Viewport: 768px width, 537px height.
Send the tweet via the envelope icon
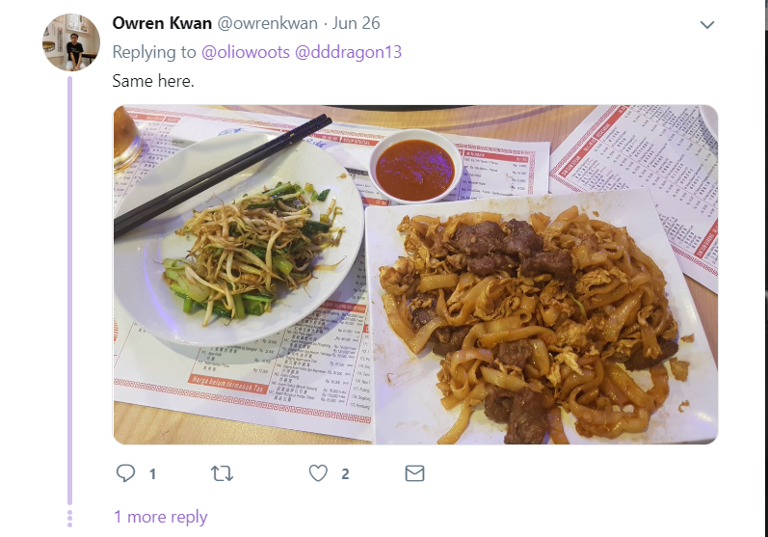[x=414, y=473]
